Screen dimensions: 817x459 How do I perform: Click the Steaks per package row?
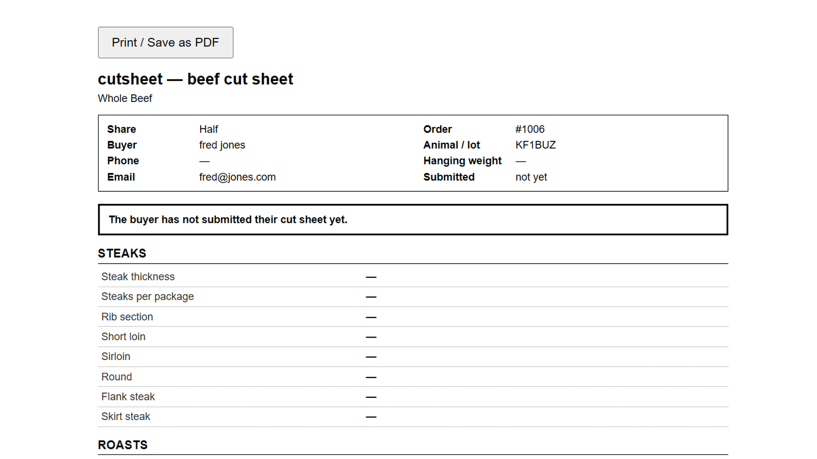click(x=413, y=297)
